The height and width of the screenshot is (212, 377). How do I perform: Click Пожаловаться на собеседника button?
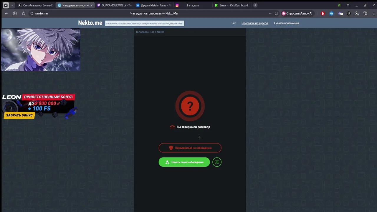pyautogui.click(x=190, y=148)
